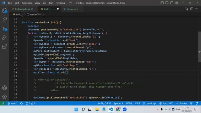The width and height of the screenshot is (201, 113).
Task: Open the Windows Start button
Action: coord(76,109)
